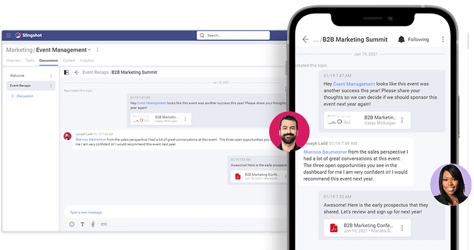Open the B2B Marketin... dashboard attachment thumbnail on desktop
Viewport: 474px width, 250px height.
tap(141, 119)
